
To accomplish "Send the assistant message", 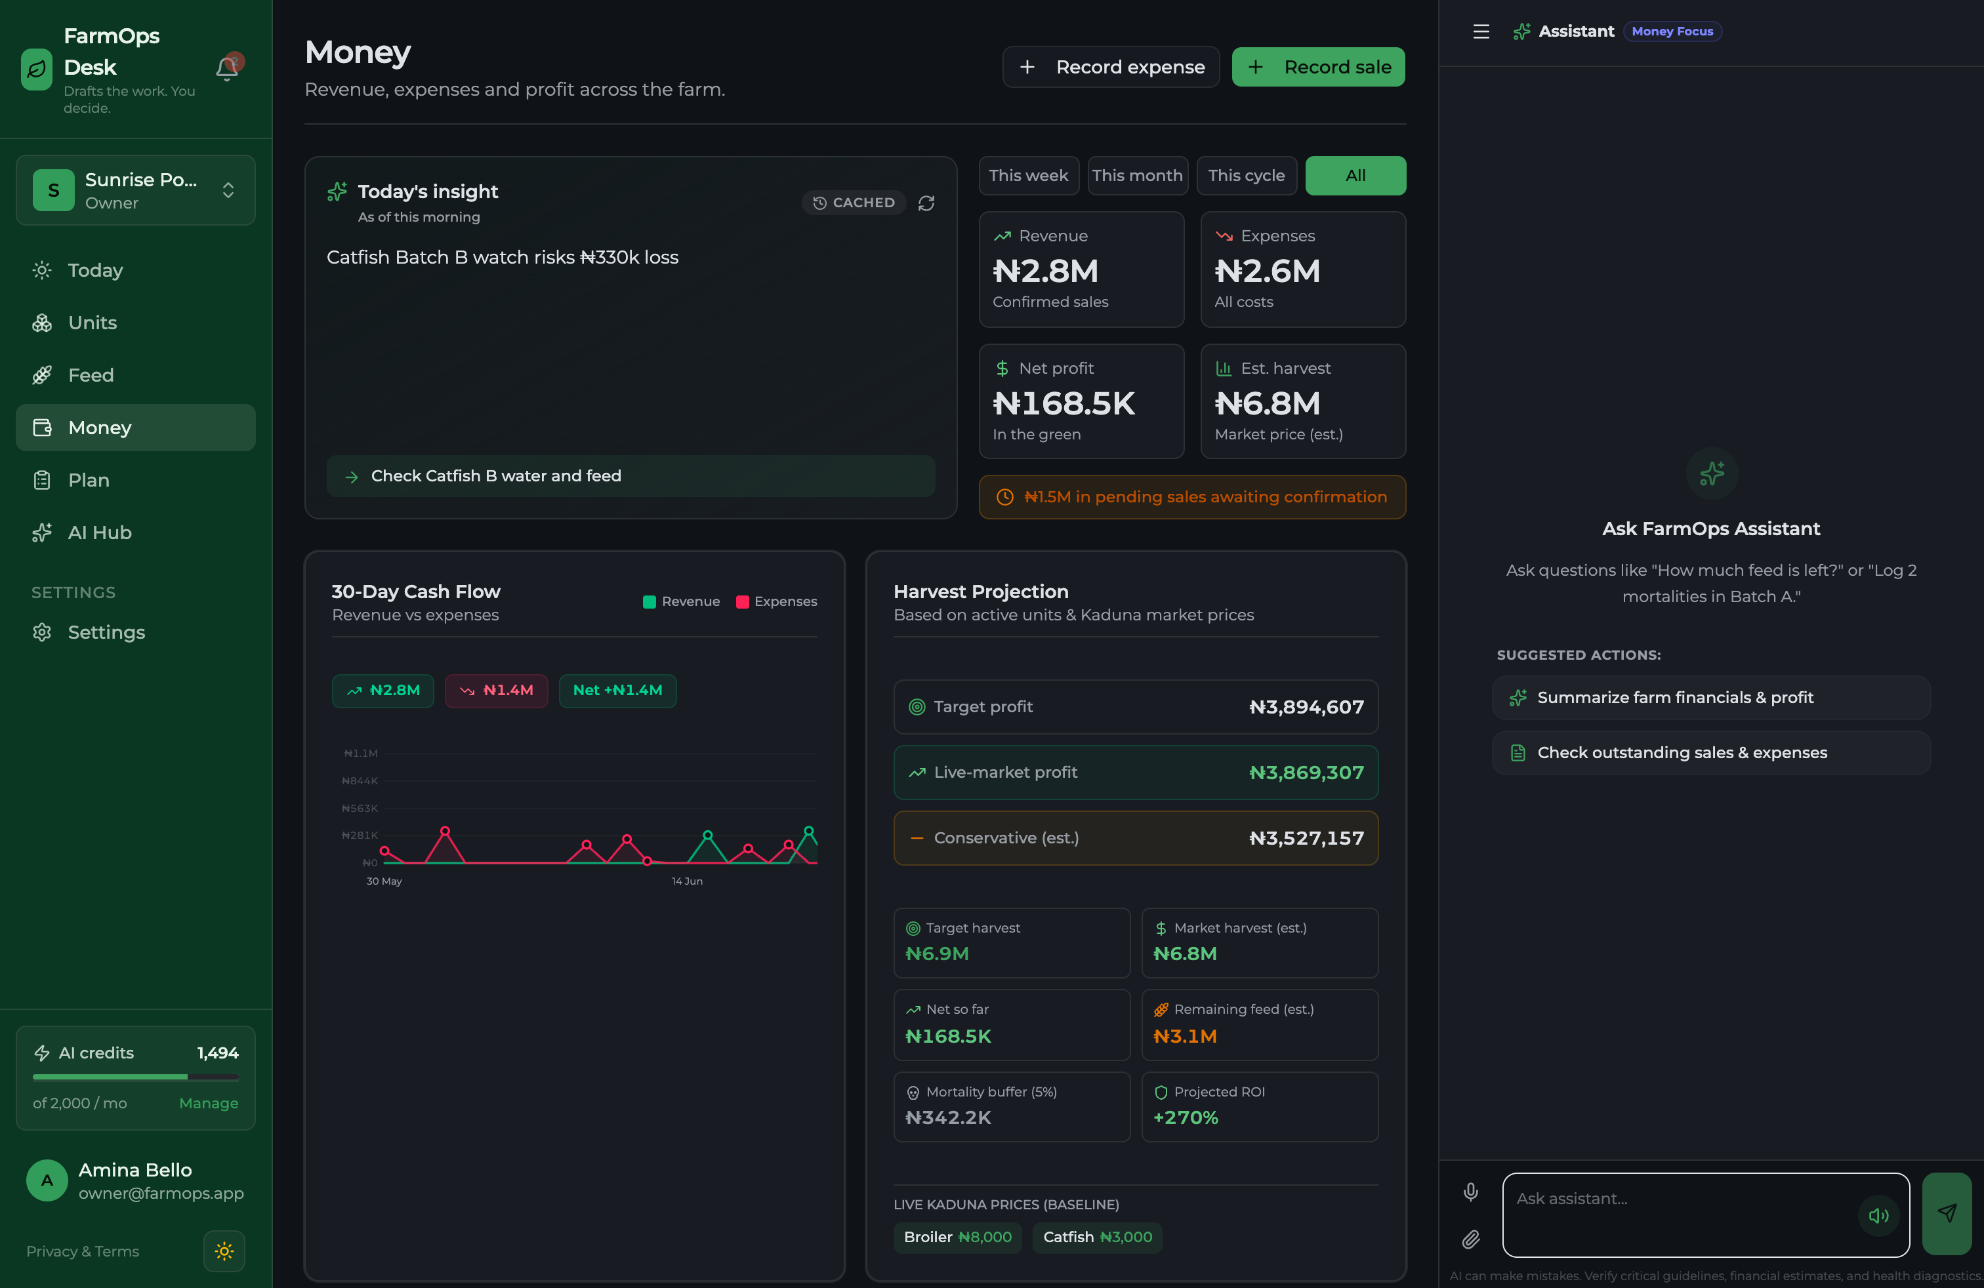I will 1946,1213.
